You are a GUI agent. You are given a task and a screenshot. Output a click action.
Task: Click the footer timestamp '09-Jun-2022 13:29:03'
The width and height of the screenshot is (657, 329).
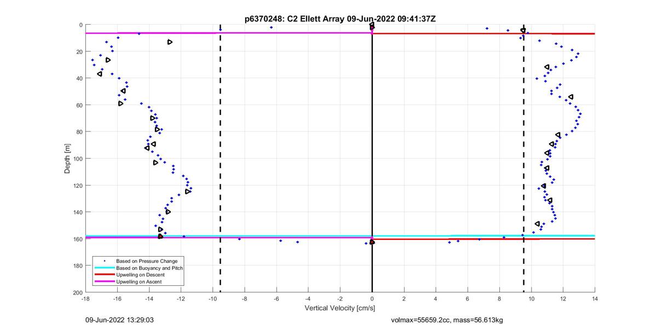(119, 319)
